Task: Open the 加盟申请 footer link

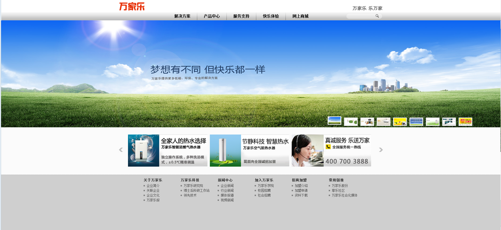Action: coord(301,190)
